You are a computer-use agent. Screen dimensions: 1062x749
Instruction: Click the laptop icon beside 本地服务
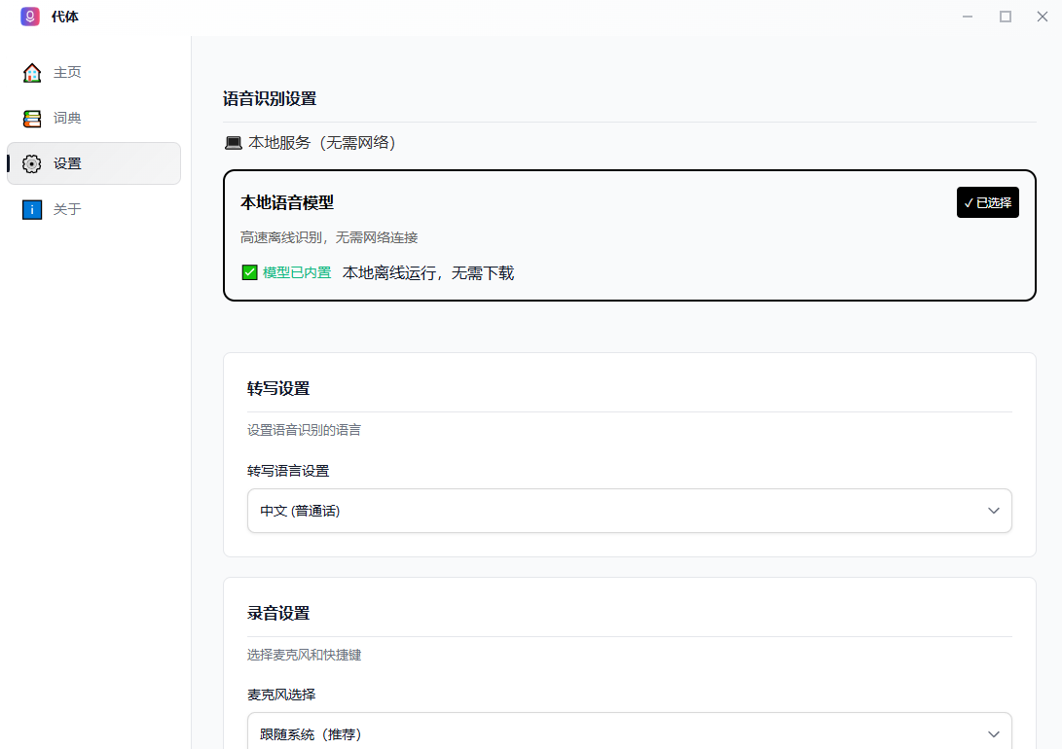pos(233,142)
